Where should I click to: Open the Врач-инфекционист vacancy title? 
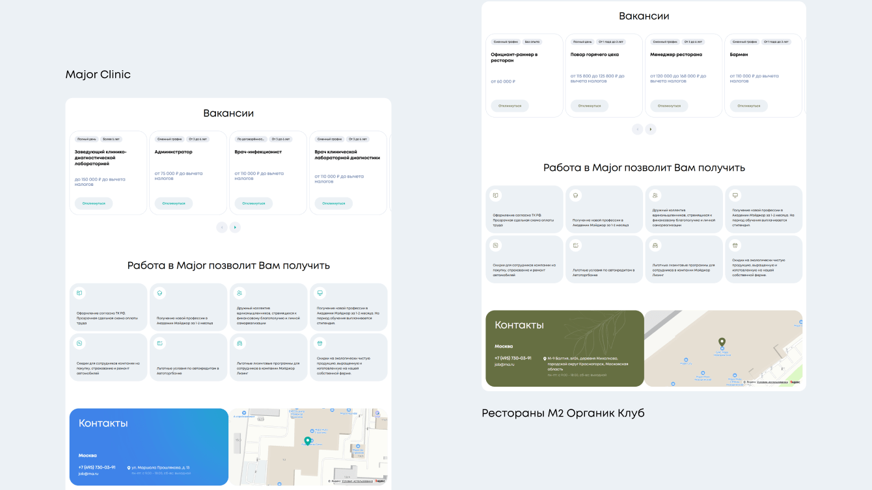[258, 152]
